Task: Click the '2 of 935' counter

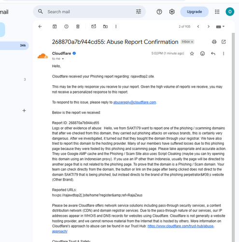Action: [x=184, y=27]
